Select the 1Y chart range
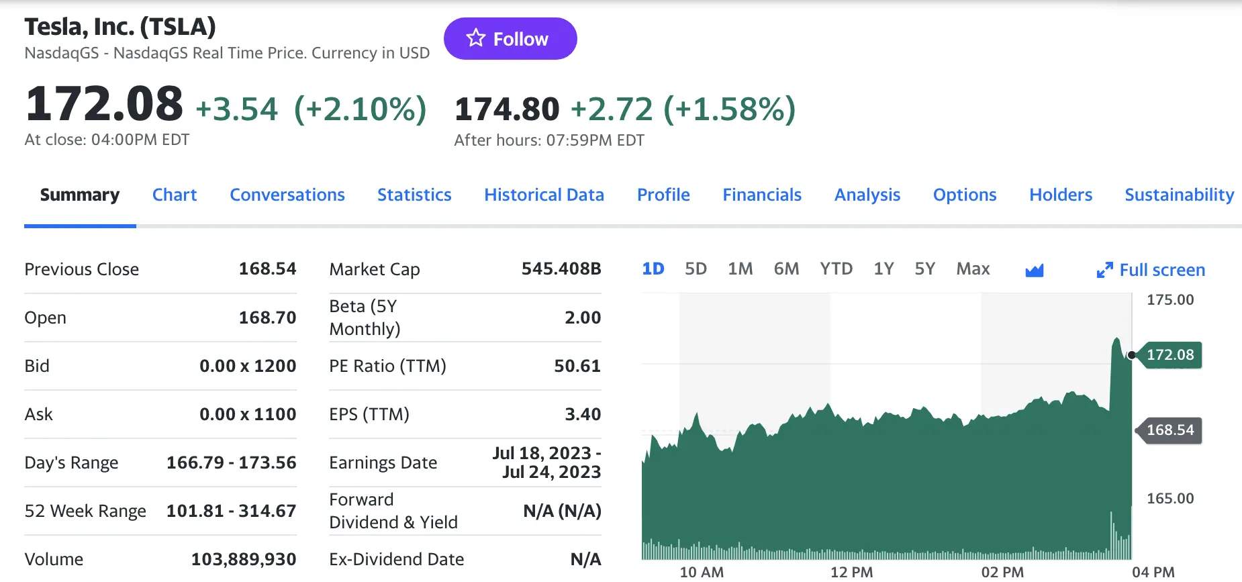 point(884,269)
